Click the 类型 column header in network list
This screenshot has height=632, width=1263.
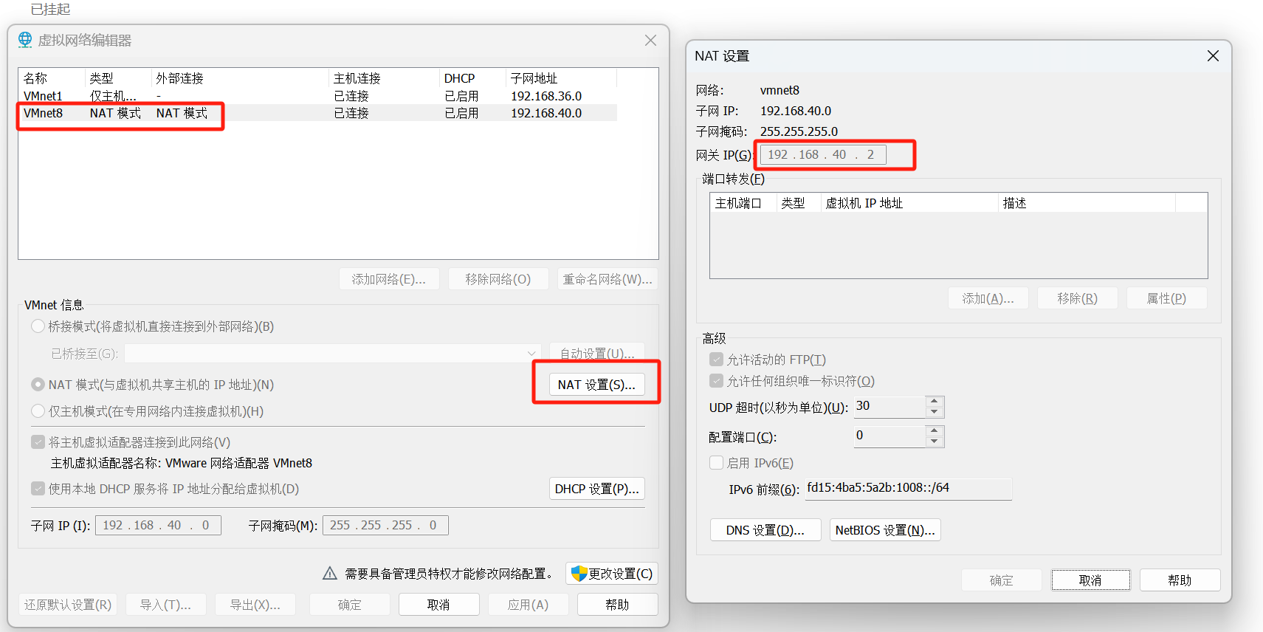[118, 78]
